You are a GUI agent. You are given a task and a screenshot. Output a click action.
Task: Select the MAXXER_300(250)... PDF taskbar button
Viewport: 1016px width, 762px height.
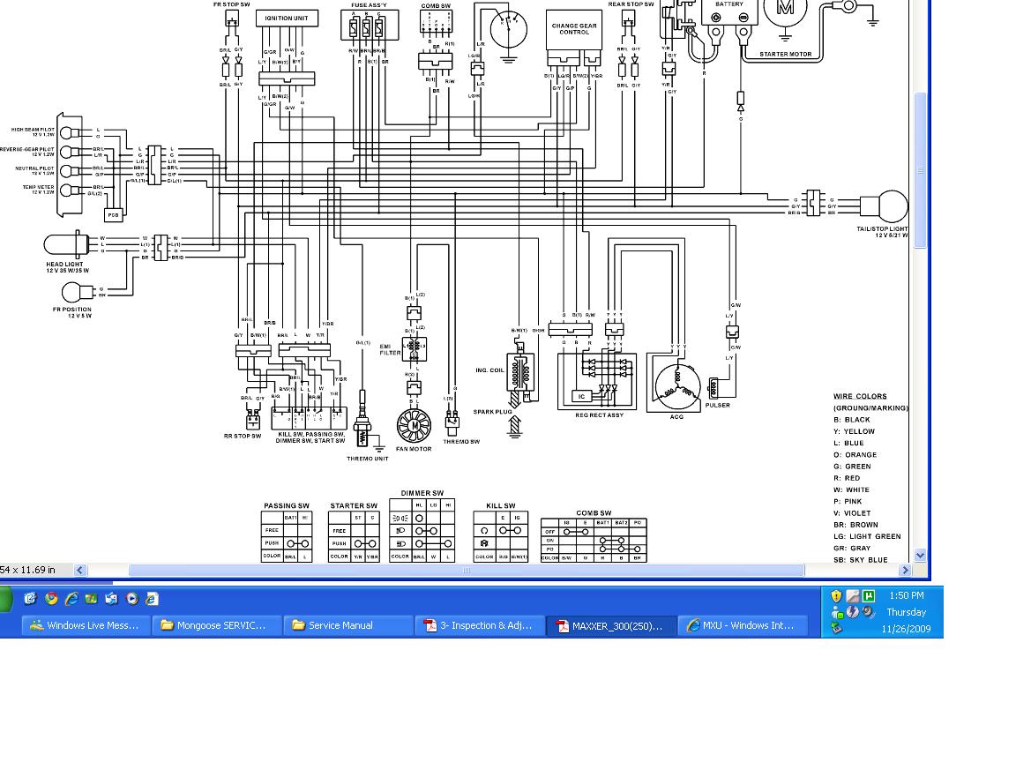tap(612, 625)
